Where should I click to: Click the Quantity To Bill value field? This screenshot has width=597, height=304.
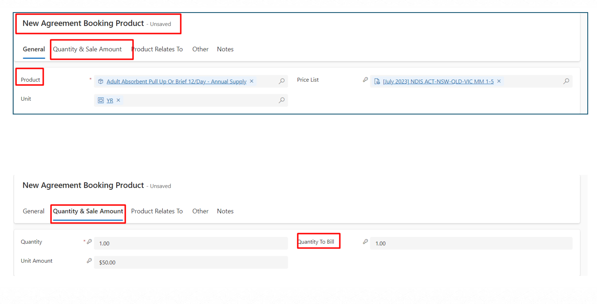471,243
